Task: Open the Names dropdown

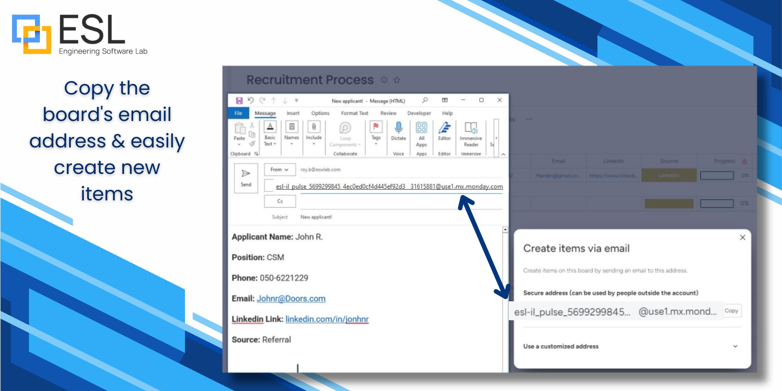Action: click(292, 134)
